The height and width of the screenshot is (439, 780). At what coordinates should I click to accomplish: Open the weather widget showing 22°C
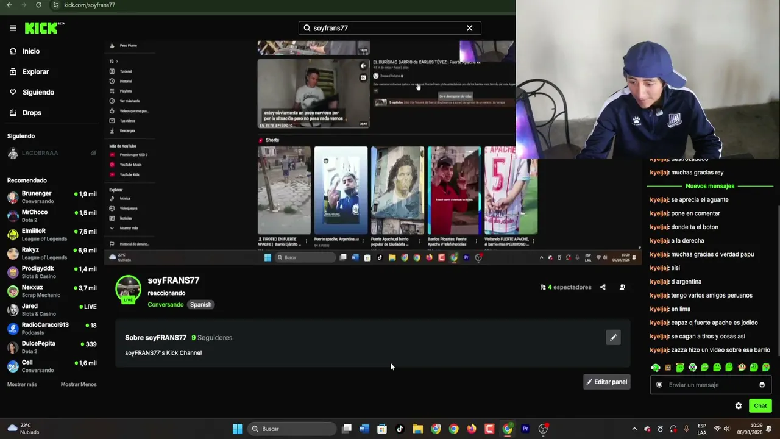click(23, 429)
